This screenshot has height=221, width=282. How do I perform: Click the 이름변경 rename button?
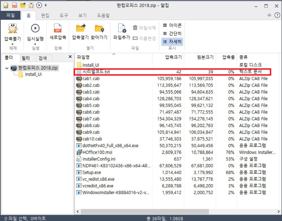pos(144,38)
